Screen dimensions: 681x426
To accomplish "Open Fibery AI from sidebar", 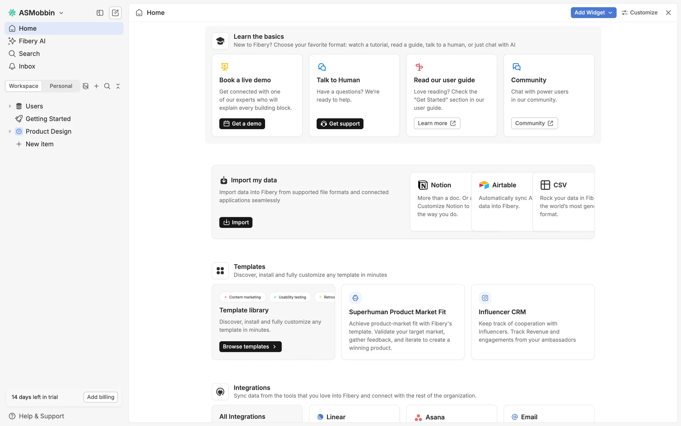I will point(32,41).
